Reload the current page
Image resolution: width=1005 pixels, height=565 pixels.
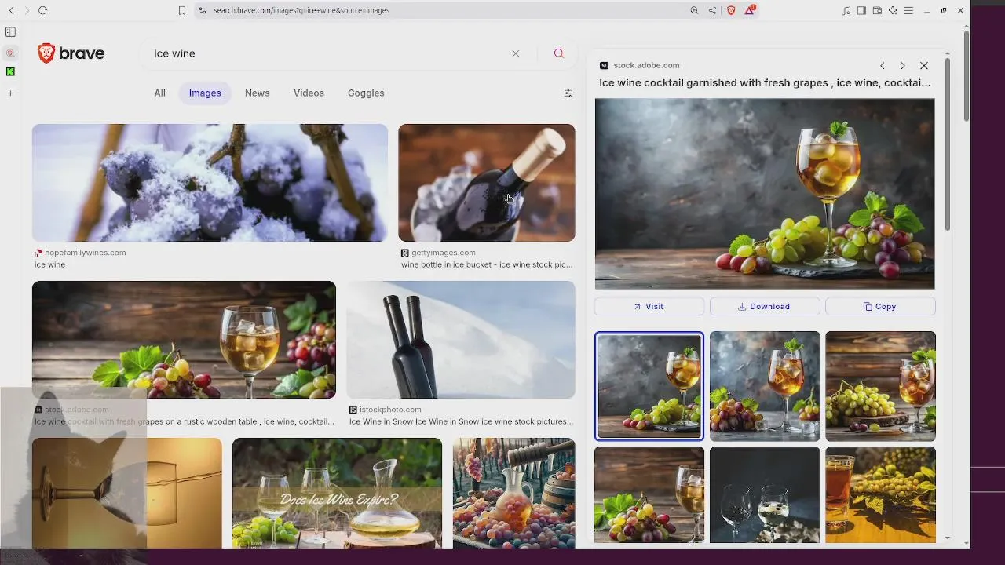43,10
